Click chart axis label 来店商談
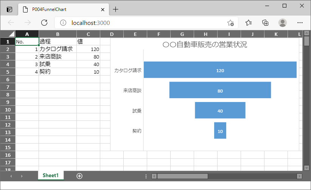The image size is (311, 190). coord(132,91)
